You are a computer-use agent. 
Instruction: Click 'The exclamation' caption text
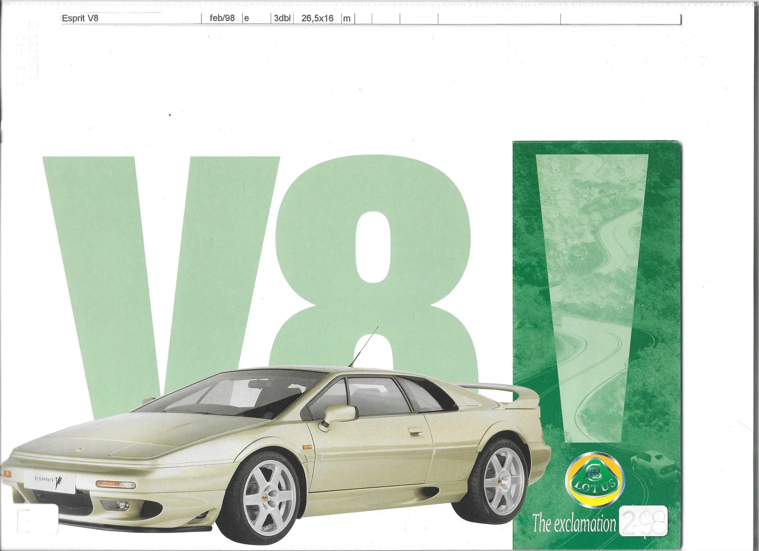[x=574, y=524]
